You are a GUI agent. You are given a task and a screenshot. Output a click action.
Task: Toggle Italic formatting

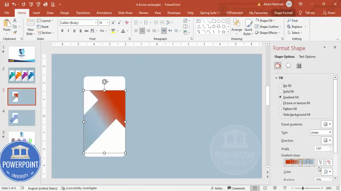(x=68, y=31)
